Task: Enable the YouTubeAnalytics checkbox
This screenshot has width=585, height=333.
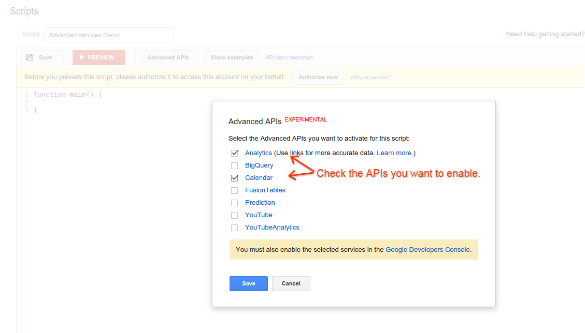Action: point(235,228)
